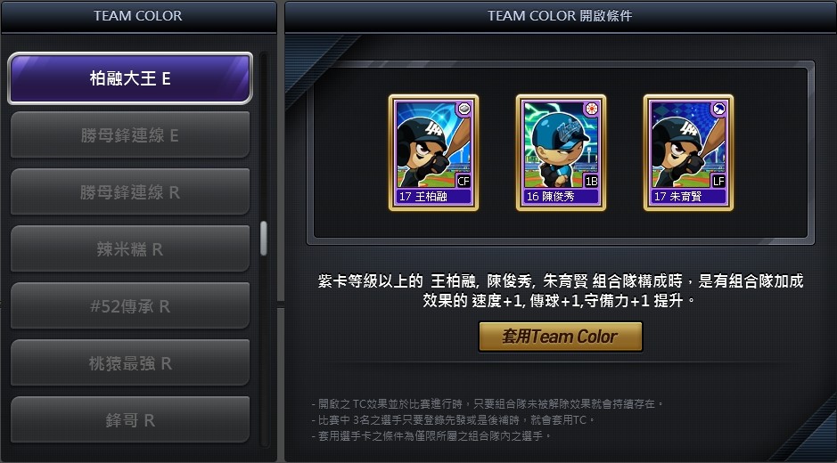Click the TEAM COLOR panel header
This screenshot has width=837, height=463.
[x=138, y=16]
